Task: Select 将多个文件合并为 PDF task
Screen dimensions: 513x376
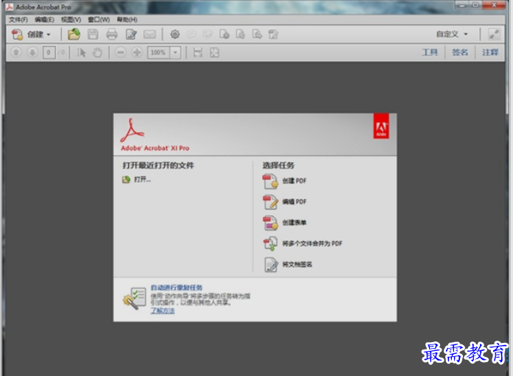Action: pos(303,244)
